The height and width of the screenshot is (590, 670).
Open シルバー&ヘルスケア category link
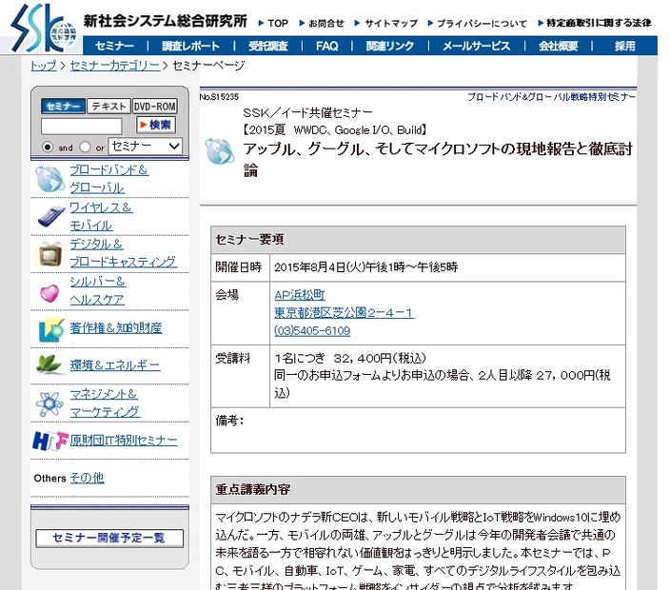point(98,290)
